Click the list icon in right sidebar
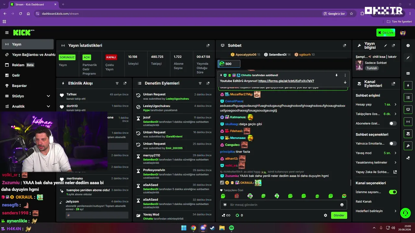Screen dimensions: 415x233 pos(408,97)
